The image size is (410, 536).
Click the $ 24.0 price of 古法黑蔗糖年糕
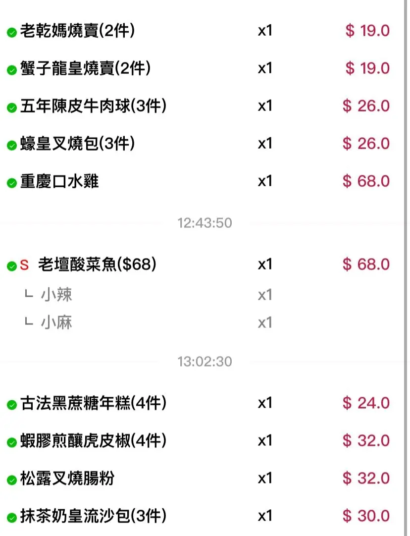[x=366, y=403]
